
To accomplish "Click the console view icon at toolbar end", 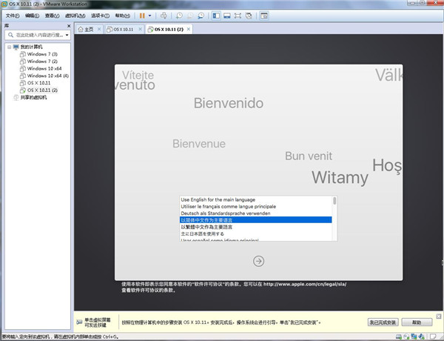I will pyautogui.click(x=264, y=16).
